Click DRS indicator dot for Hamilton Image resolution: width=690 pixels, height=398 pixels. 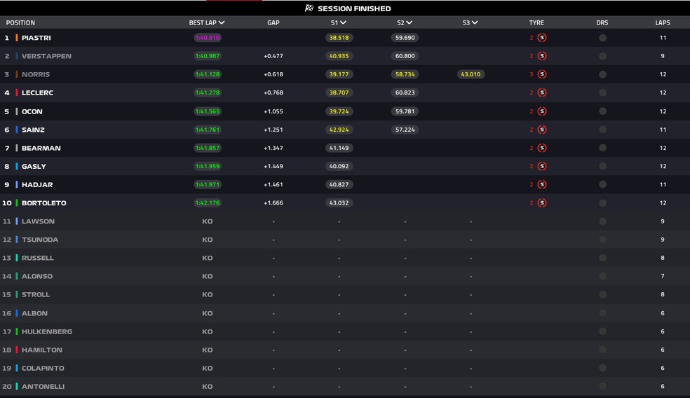pos(603,350)
